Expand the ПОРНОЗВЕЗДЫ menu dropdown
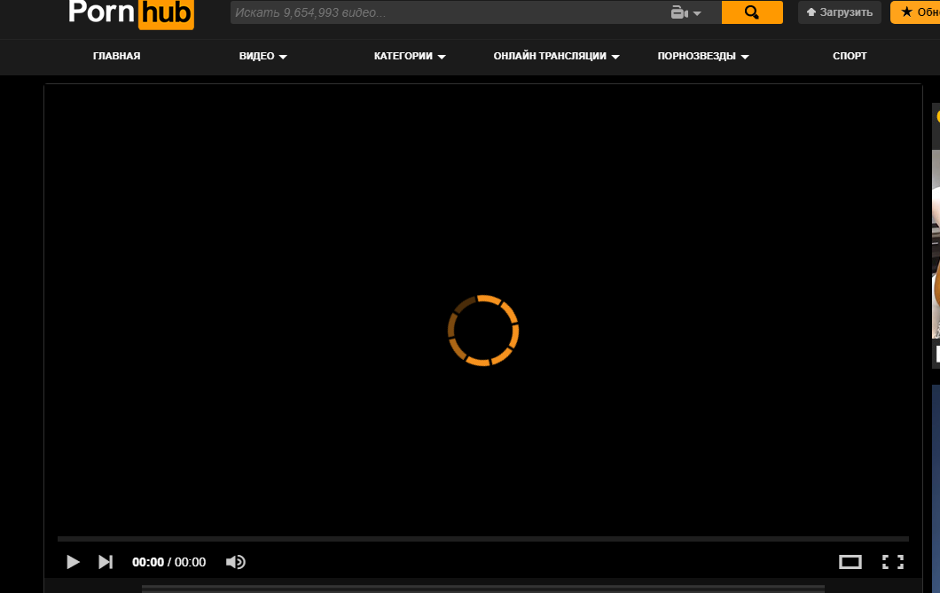The image size is (940, 593). (x=703, y=56)
